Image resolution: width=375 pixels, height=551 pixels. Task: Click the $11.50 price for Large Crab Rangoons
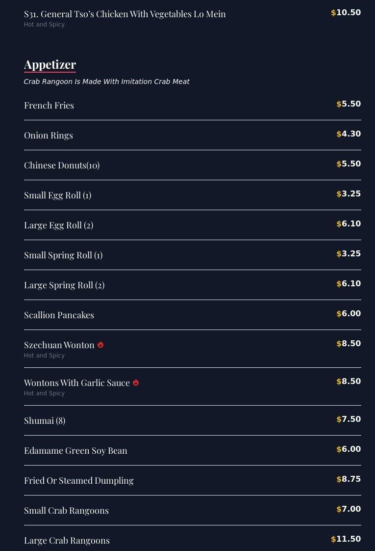point(346,539)
